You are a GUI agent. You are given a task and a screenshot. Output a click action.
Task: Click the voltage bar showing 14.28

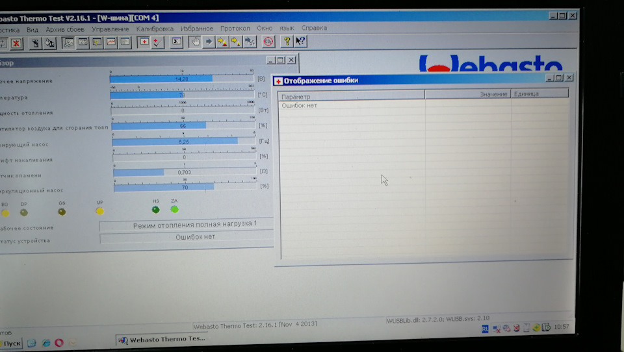[x=182, y=79]
